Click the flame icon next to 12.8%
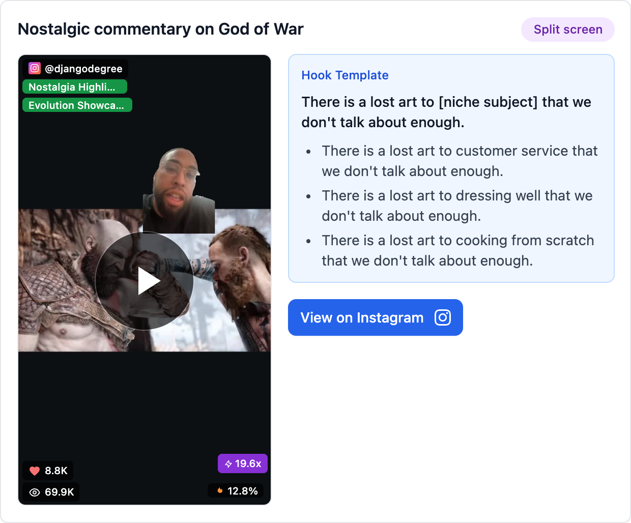 (x=220, y=491)
